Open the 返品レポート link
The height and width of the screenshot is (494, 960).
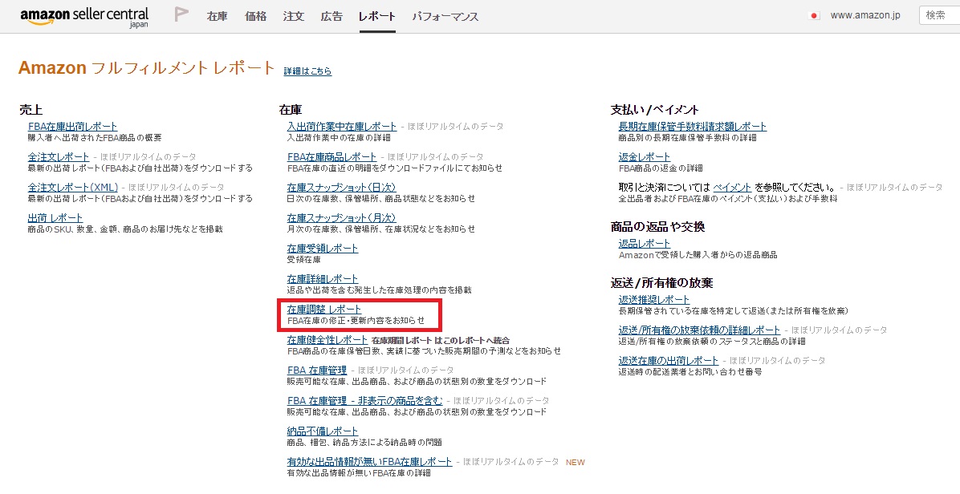tap(644, 244)
